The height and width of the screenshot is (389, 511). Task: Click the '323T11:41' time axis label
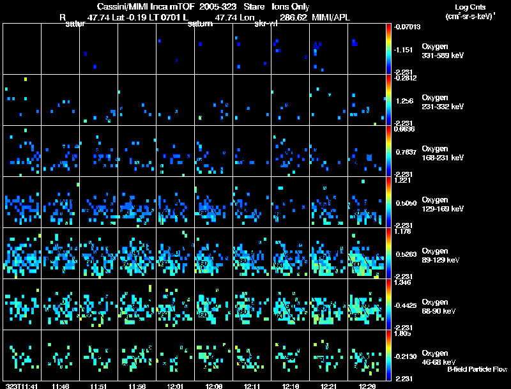click(x=22, y=386)
